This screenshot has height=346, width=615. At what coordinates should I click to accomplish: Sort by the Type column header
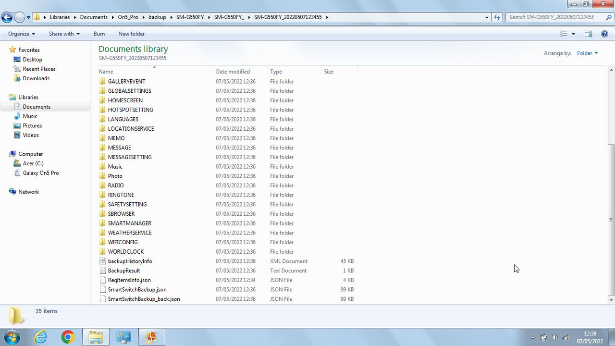294,72
